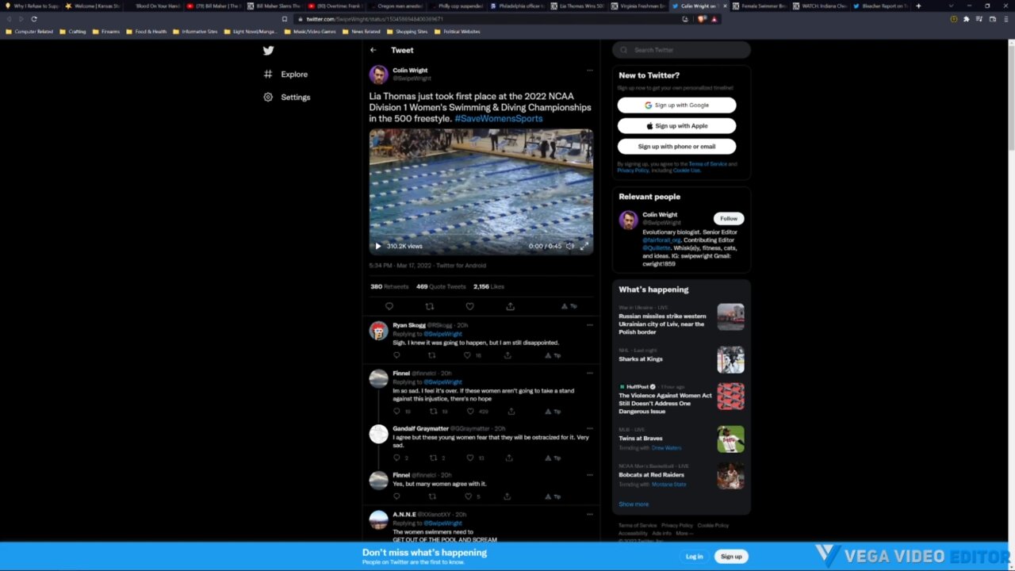The height and width of the screenshot is (571, 1015).
Task: Retweet Colin Wright's main tweet
Action: (x=430, y=306)
